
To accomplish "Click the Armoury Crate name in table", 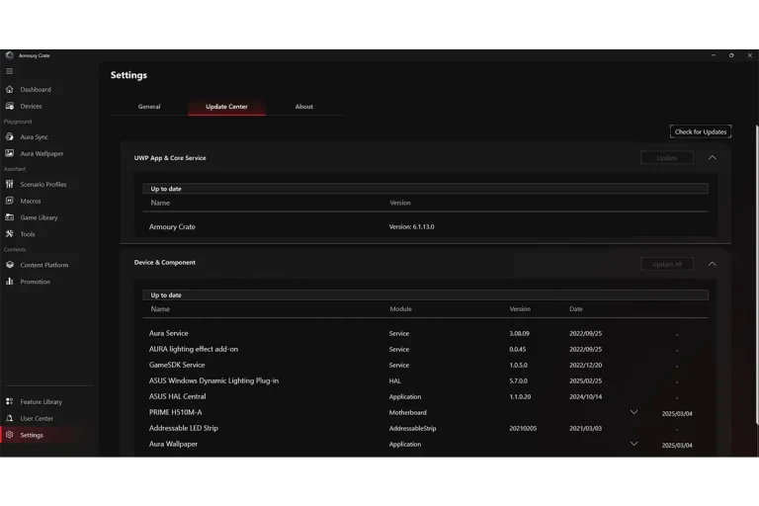I will (x=172, y=226).
